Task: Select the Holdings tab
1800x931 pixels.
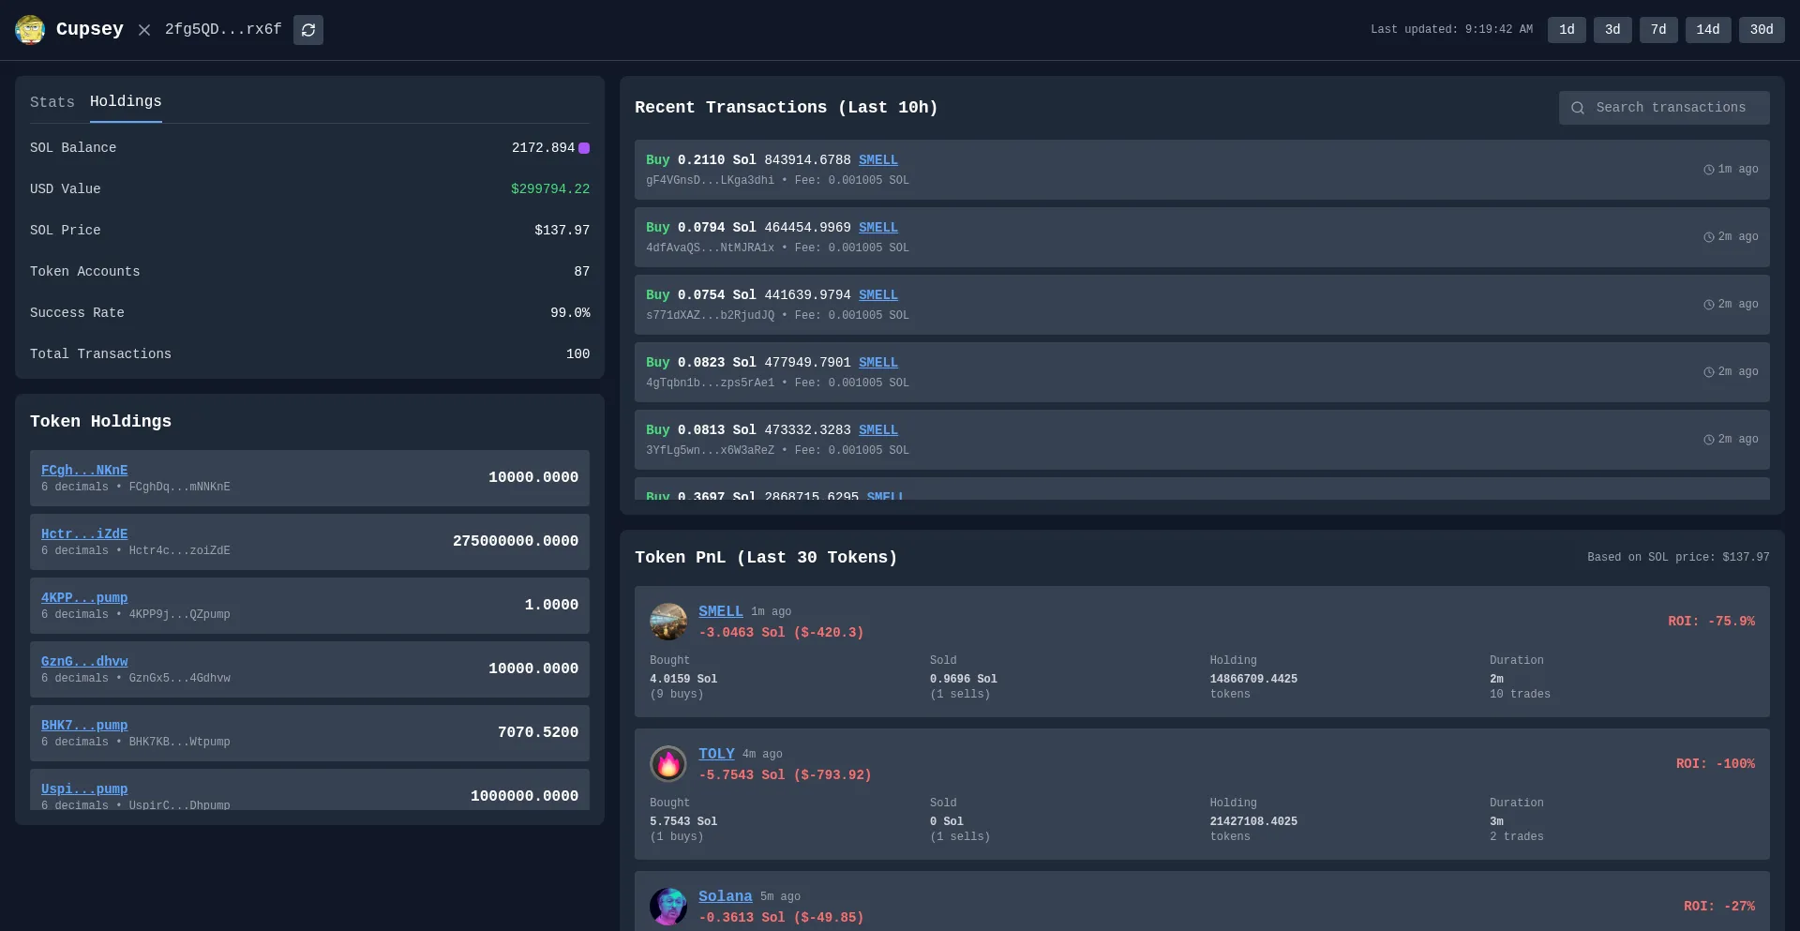Action: point(126,101)
